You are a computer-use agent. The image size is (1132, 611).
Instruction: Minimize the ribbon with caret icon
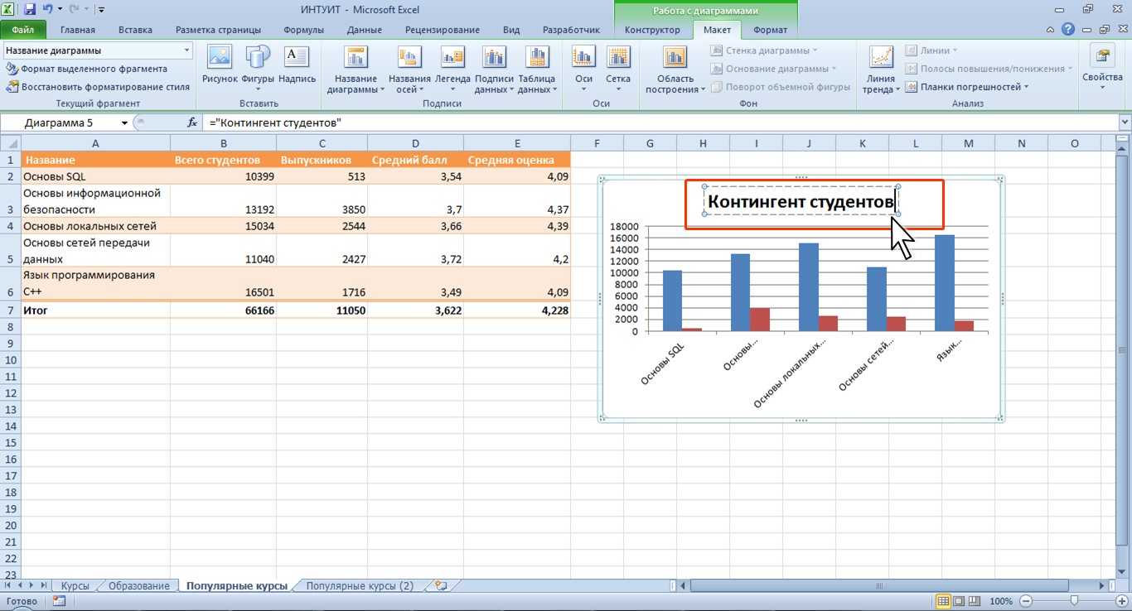[x=1051, y=30]
